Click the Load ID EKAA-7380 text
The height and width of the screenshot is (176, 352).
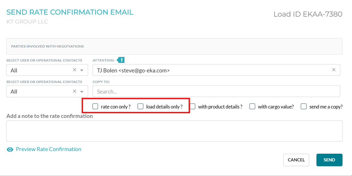(308, 14)
